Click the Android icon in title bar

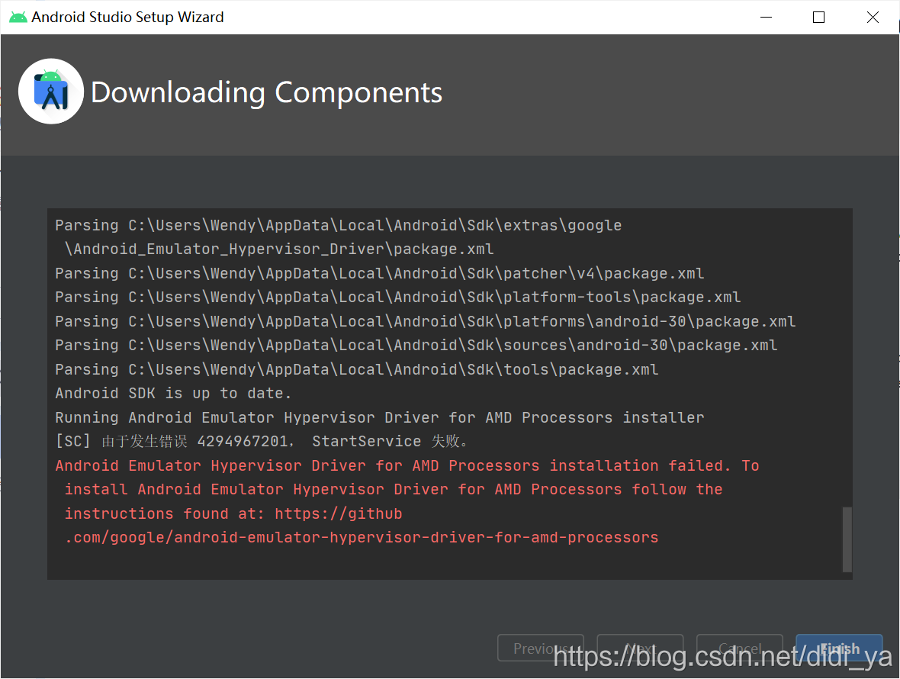pyautogui.click(x=18, y=18)
